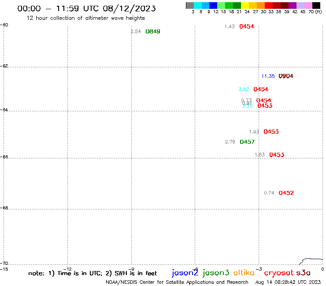
Task: Click the 0453 time beside 3.22
Action: tap(265, 106)
